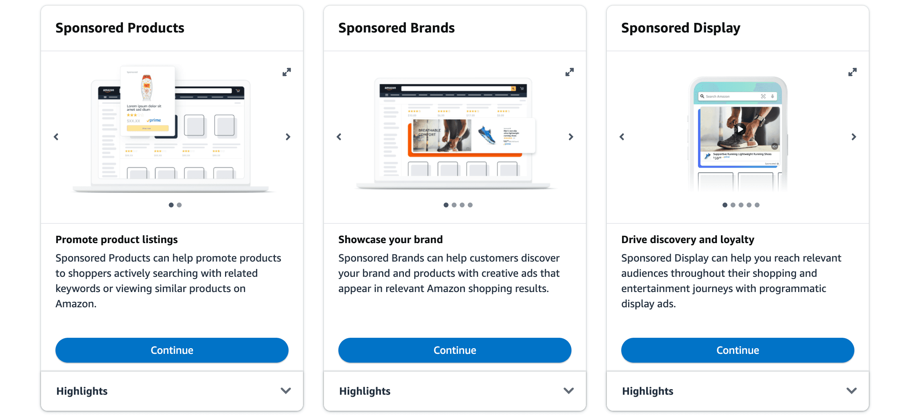Click the next arrow in Sponsored Display carousel
Viewport: 905px width, 418px height.
[854, 137]
